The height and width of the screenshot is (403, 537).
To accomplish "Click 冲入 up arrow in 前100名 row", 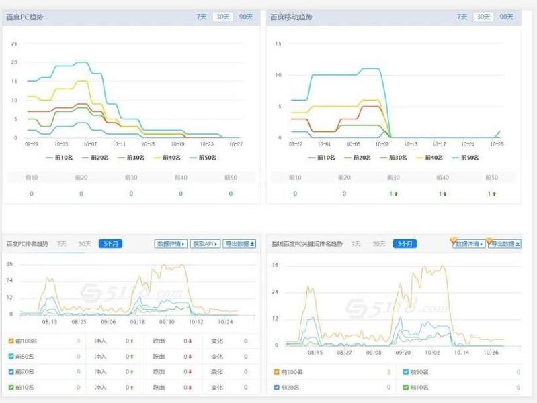I will click(x=132, y=341).
